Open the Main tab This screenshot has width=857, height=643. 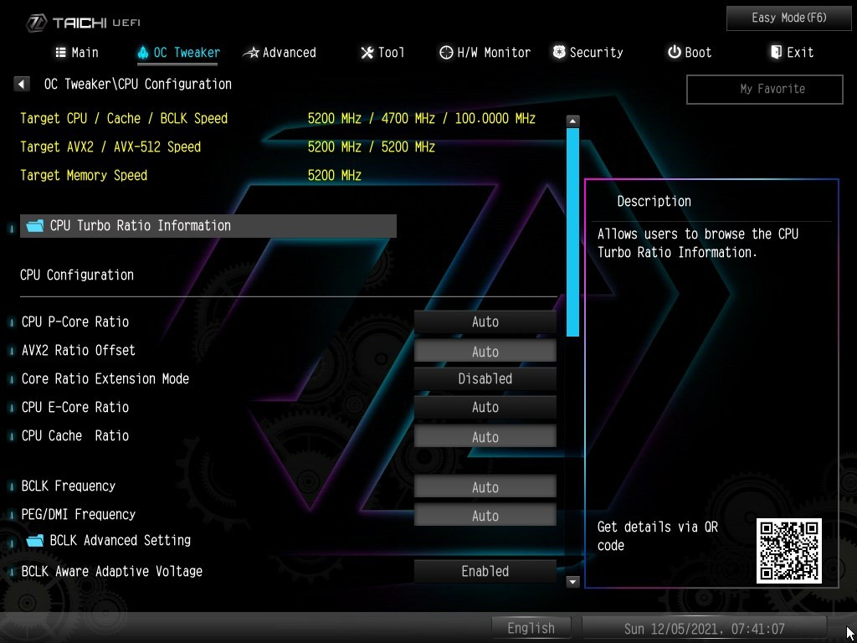(x=77, y=53)
